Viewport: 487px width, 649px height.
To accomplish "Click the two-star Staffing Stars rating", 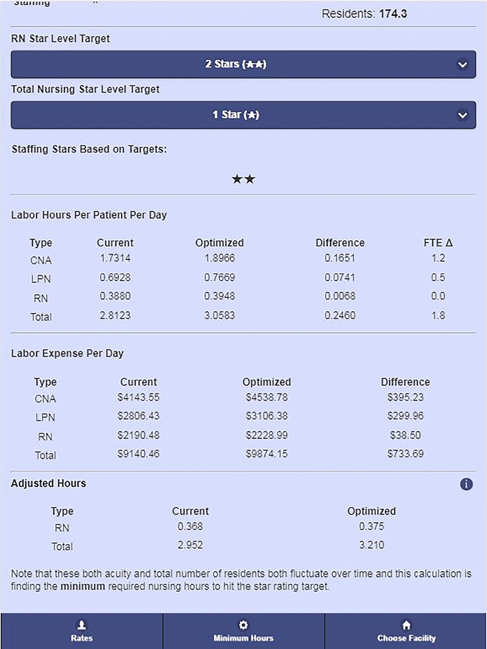I will [x=243, y=179].
